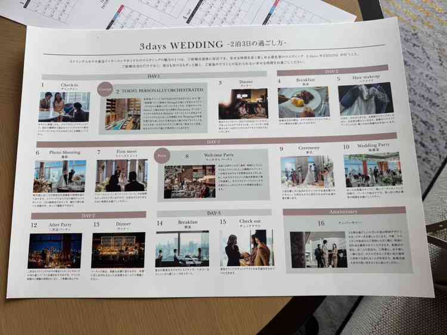The width and height of the screenshot is (447, 335).
Task: Open the item 13 Dinner bar photo
Action: pyautogui.click(x=119, y=250)
